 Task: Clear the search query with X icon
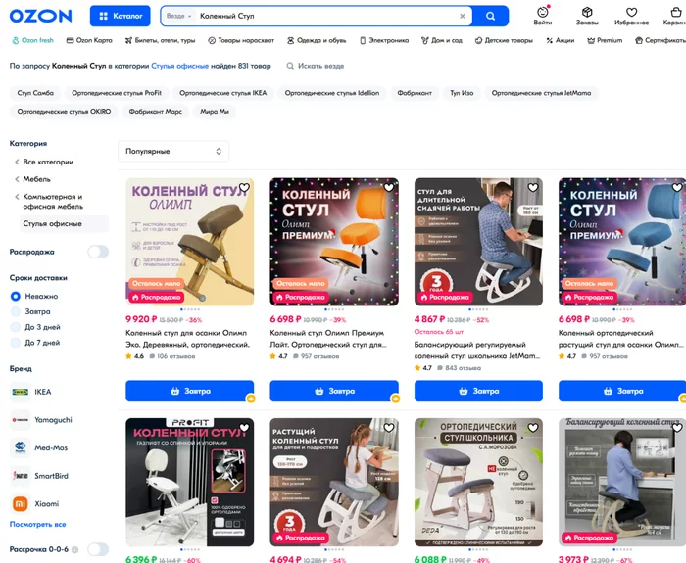point(462,16)
